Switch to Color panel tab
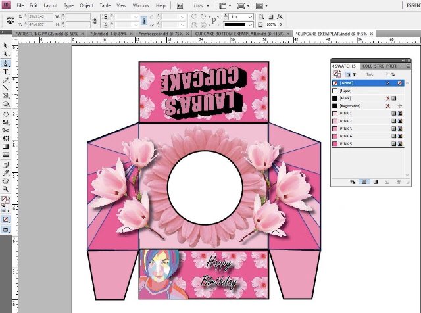421x313 pixels. tap(367, 66)
